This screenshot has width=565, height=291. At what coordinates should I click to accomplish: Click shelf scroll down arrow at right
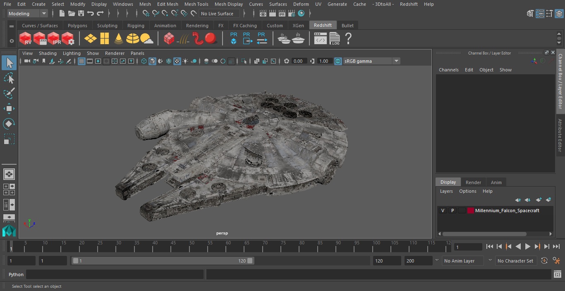click(x=559, y=43)
